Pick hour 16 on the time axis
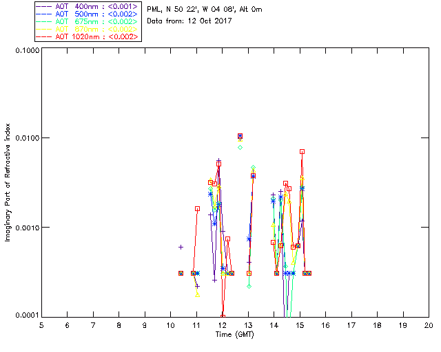The height and width of the screenshot is (352, 441). tap(325, 326)
